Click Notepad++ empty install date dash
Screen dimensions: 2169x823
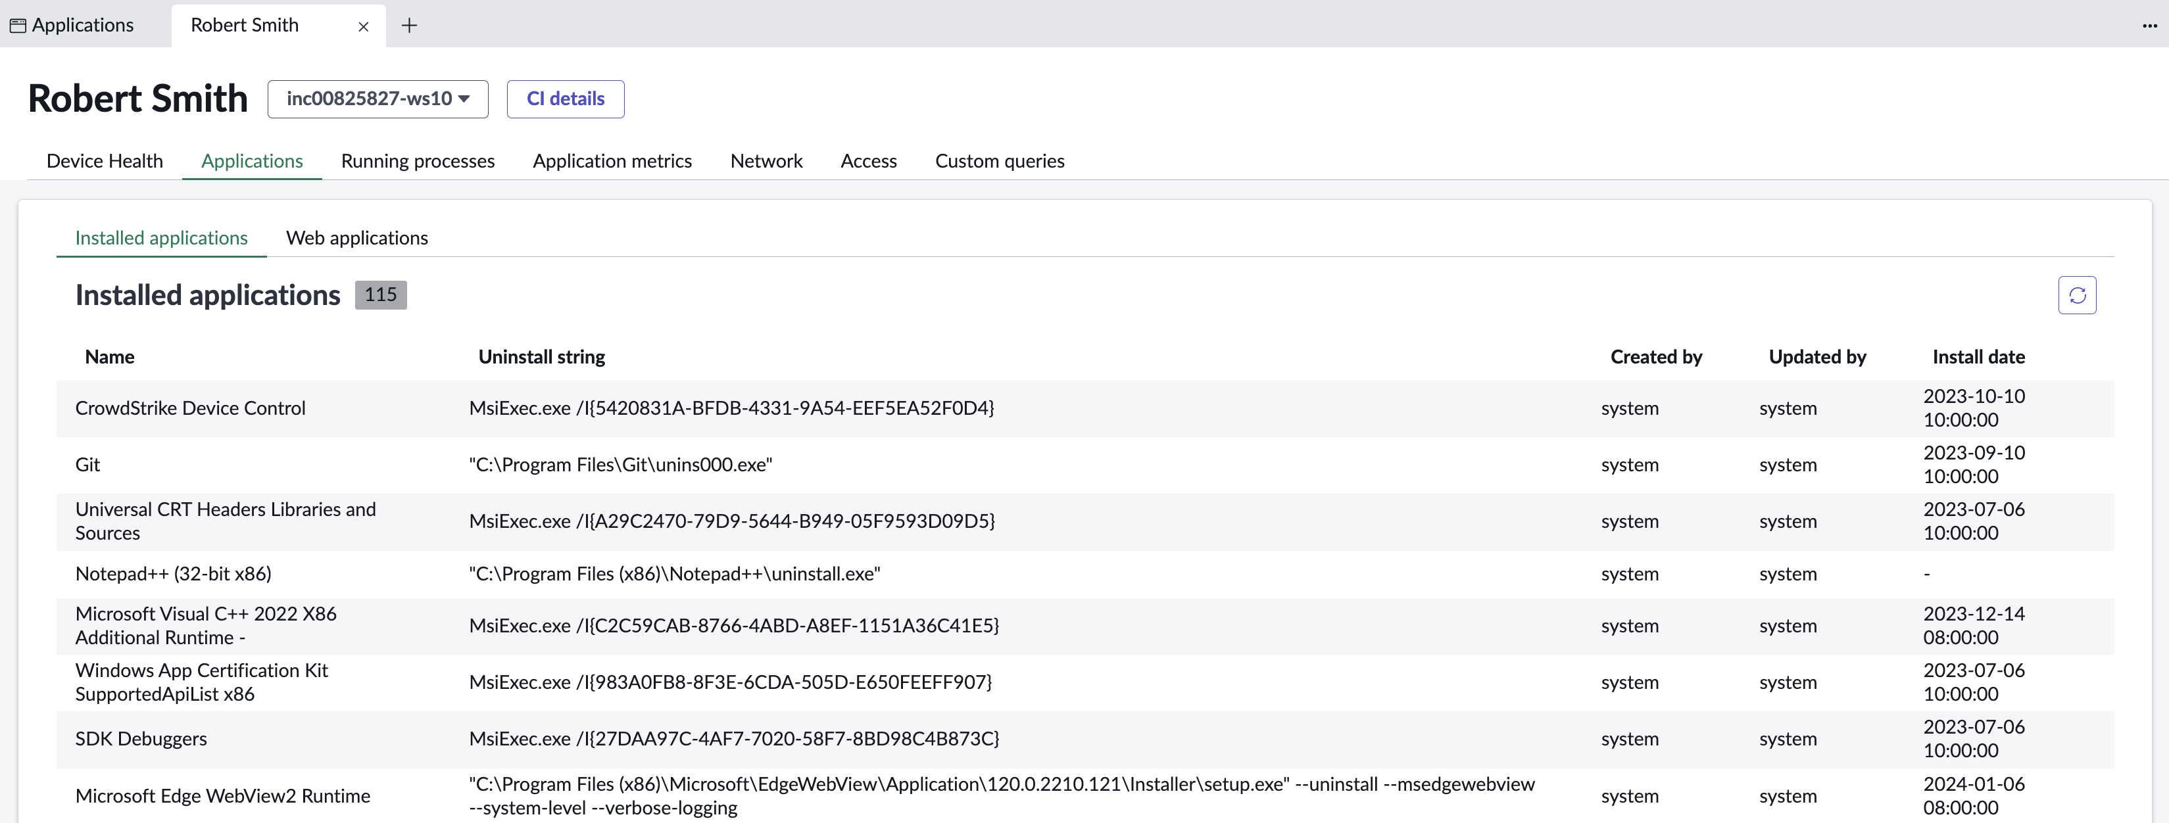click(1926, 575)
